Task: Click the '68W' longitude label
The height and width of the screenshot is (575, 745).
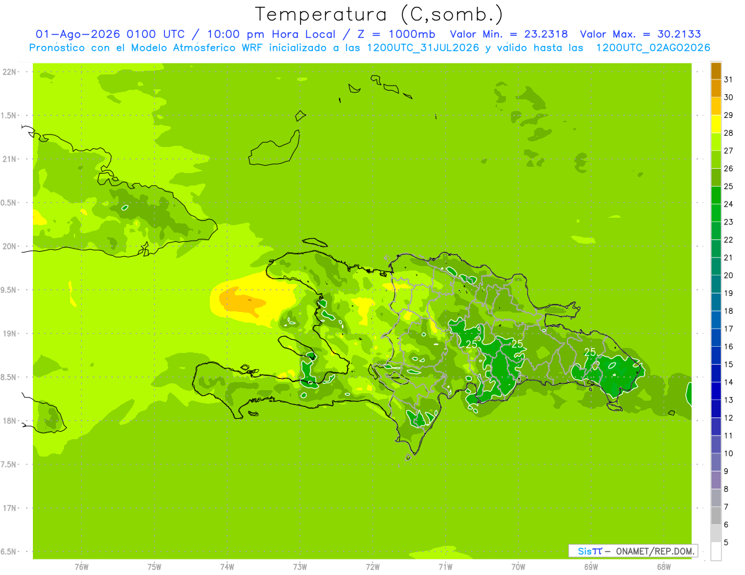Action: coord(664,567)
